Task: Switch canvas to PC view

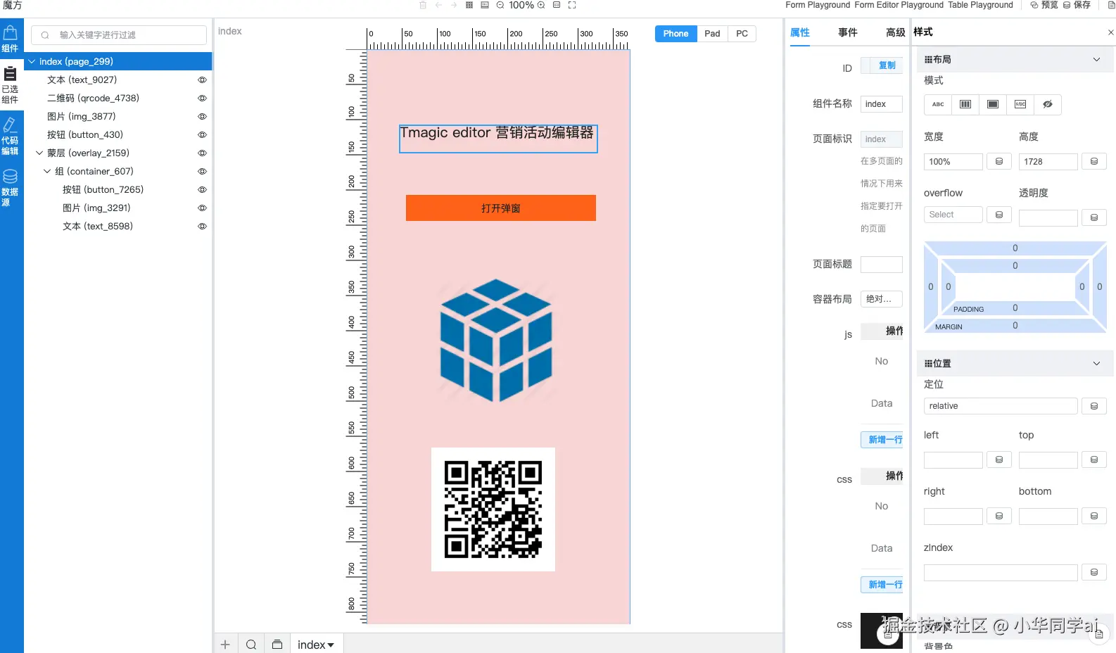Action: pos(742,34)
